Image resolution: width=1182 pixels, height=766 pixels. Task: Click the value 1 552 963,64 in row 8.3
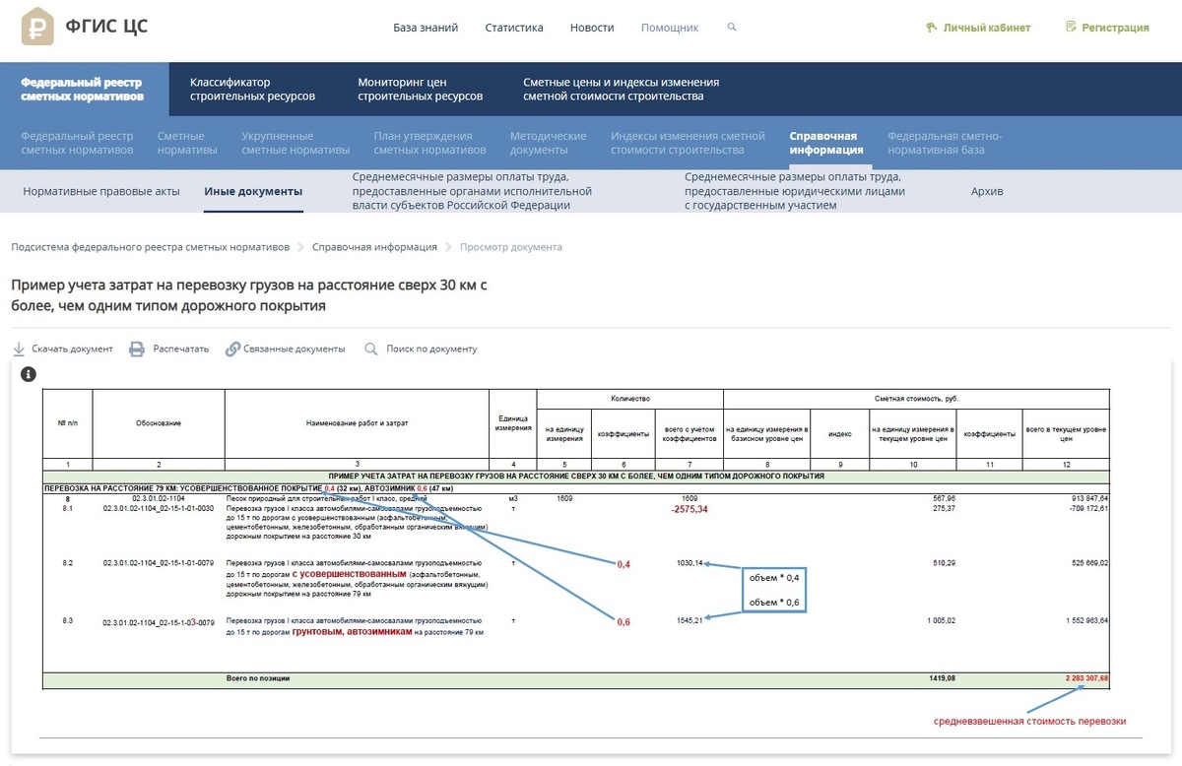pyautogui.click(x=1085, y=620)
